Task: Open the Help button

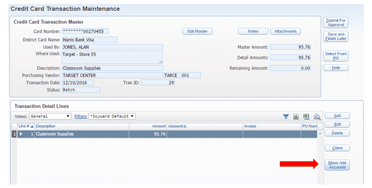Action: [x=336, y=68]
